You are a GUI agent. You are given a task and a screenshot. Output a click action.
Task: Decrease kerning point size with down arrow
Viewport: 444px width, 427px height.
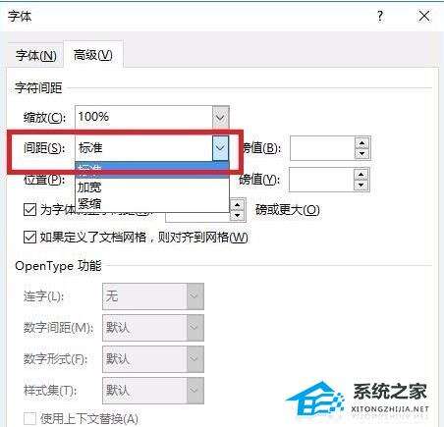pyautogui.click(x=238, y=215)
